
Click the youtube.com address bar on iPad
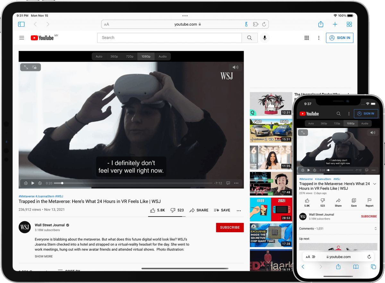[185, 24]
